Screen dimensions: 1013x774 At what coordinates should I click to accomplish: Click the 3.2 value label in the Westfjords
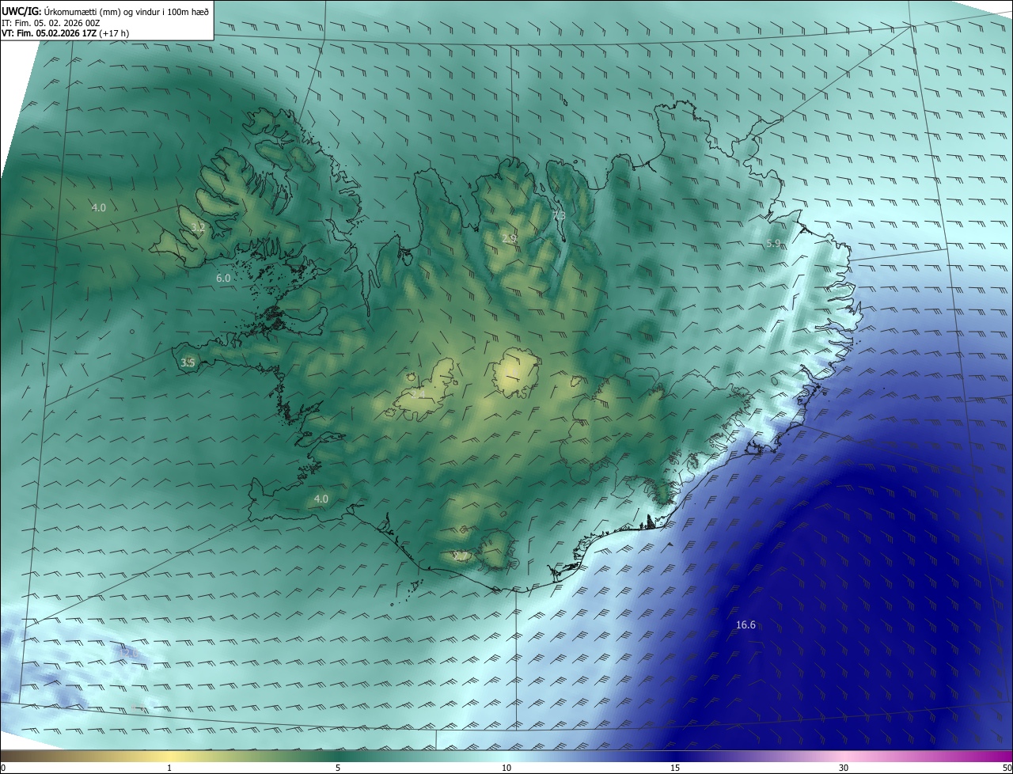pos(198,228)
